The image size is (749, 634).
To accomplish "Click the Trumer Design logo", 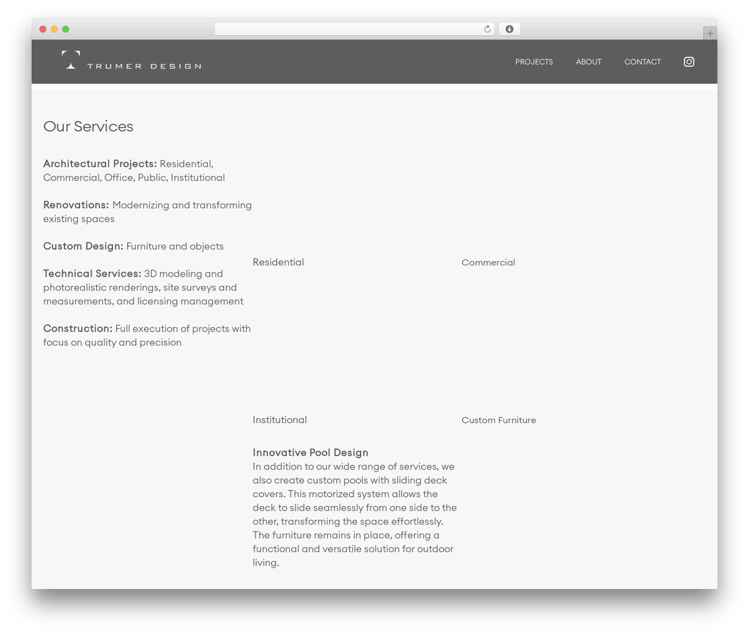I will 131,60.
